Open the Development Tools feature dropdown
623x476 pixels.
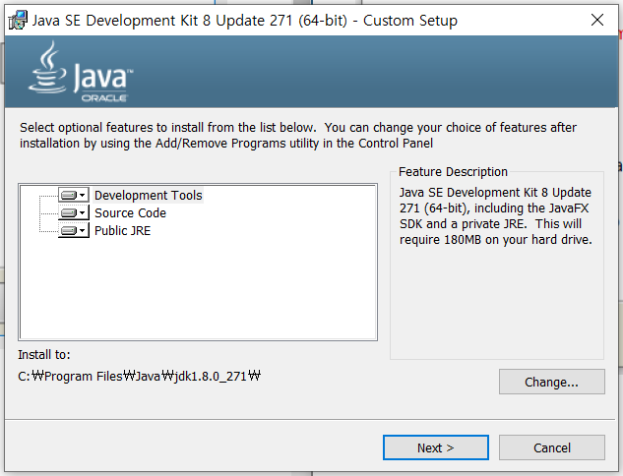[x=74, y=195]
